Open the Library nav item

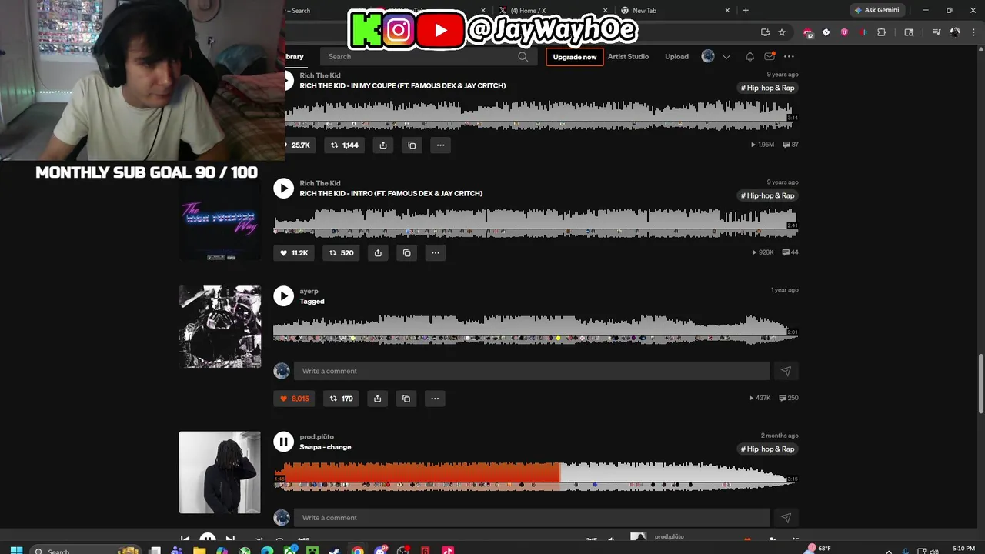(294, 56)
